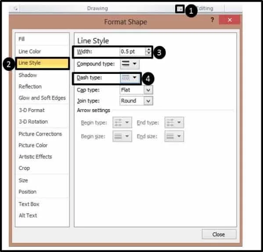Click the Drawing group label in the ribbon
This screenshot has height=252, width=263.
pos(97,8)
